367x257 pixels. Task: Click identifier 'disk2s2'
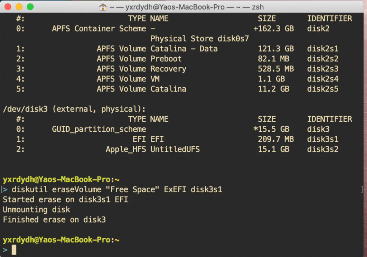pos(323,59)
